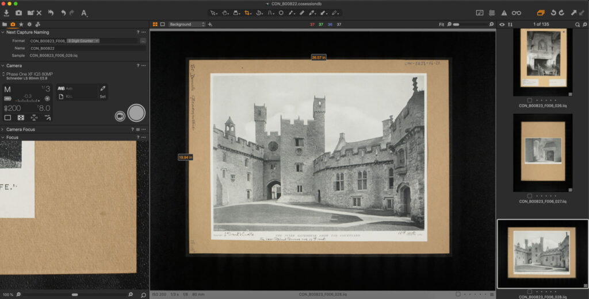Open Camera panel ellipsis menu
Viewport: 589px width, 299px height.
(143, 65)
